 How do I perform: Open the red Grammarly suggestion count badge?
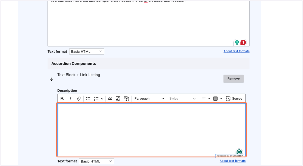[x=243, y=43]
